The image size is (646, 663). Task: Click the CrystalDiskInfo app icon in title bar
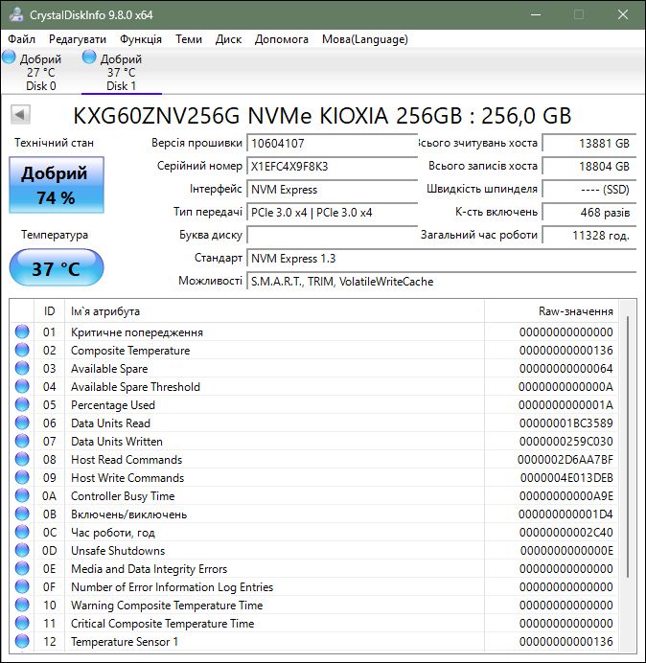coord(15,14)
